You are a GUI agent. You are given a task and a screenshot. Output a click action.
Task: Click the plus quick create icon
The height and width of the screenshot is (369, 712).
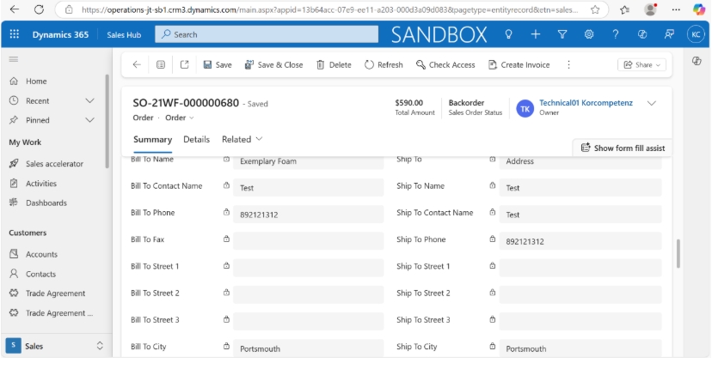pos(536,34)
